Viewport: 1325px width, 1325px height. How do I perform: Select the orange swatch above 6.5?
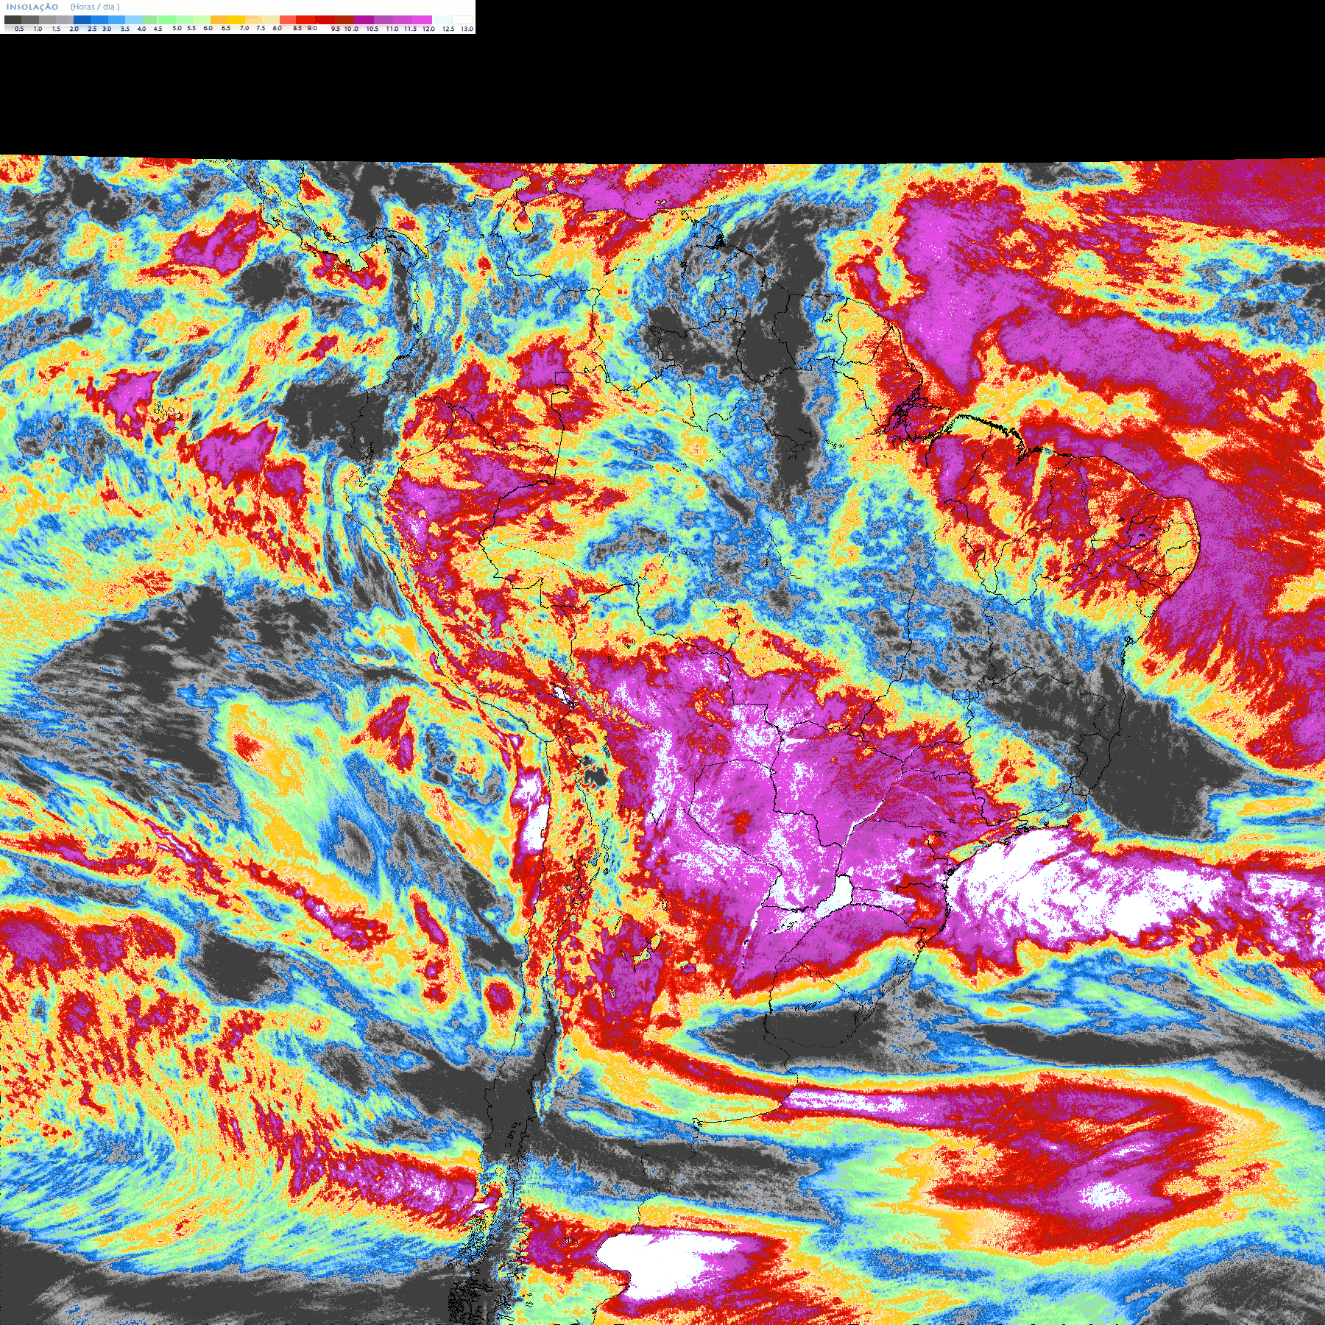point(219,20)
